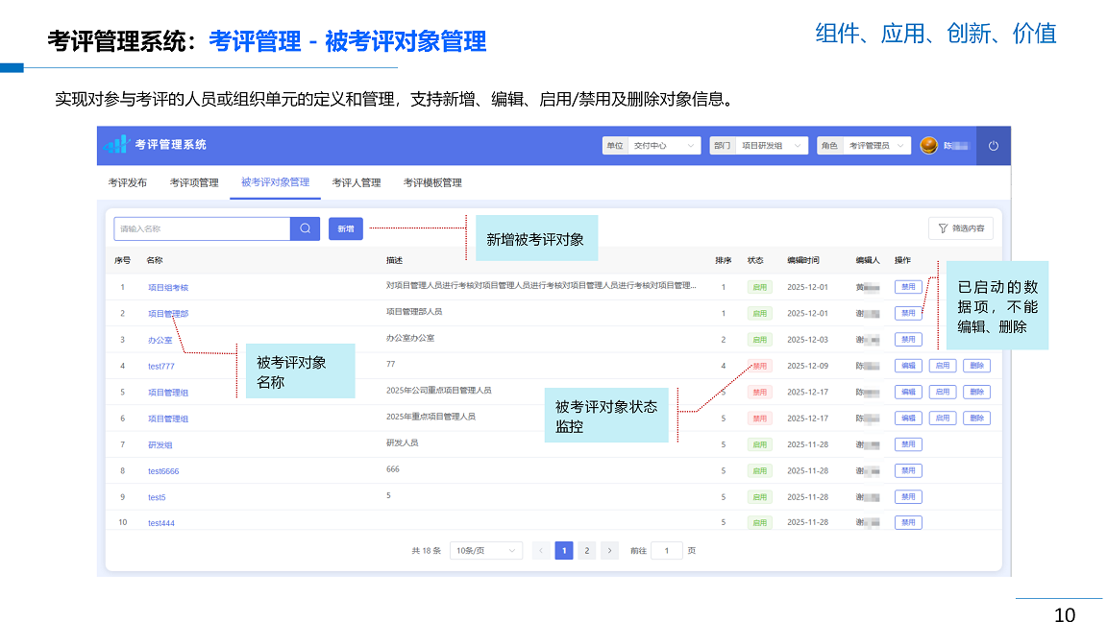Go to next page arrow

pyautogui.click(x=609, y=550)
